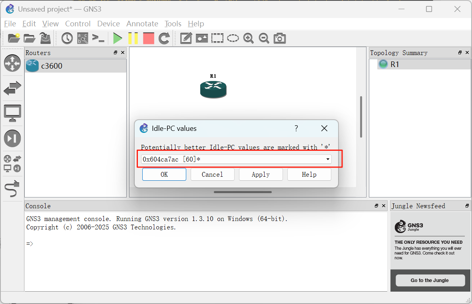The height and width of the screenshot is (304, 472).
Task: Click Apply in Idle-PC dialog
Action: [x=261, y=174]
